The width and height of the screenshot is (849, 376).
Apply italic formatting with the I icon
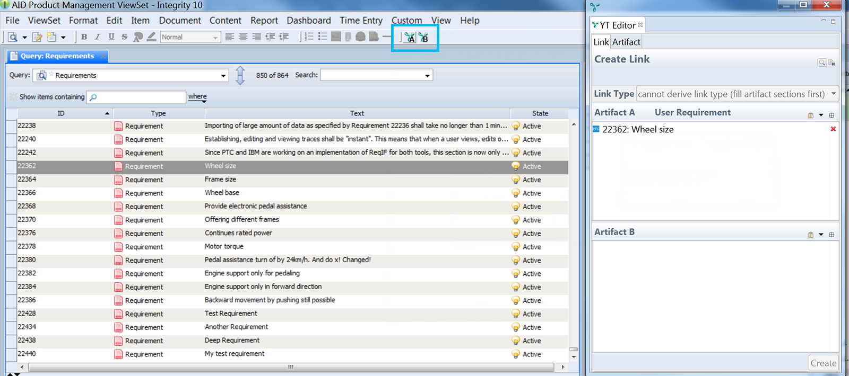(x=97, y=37)
